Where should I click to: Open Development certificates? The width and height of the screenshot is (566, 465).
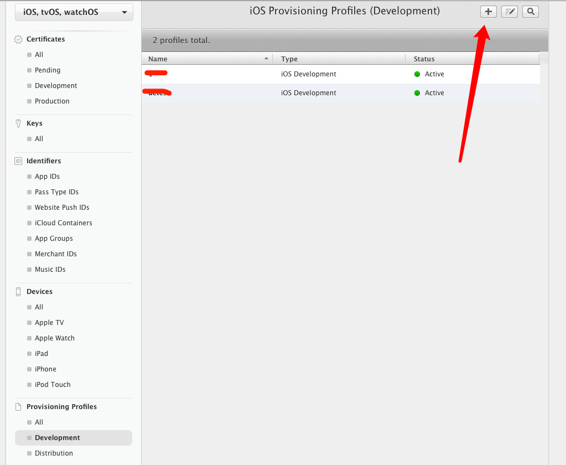click(x=56, y=86)
